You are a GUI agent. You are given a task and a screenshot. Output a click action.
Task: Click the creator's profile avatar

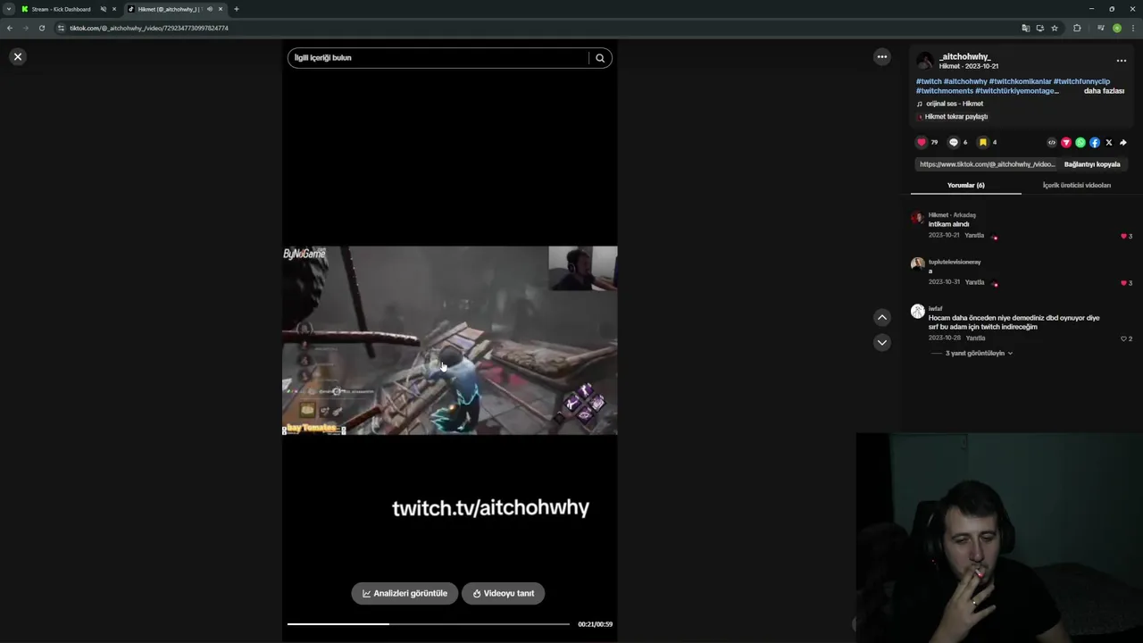click(925, 61)
